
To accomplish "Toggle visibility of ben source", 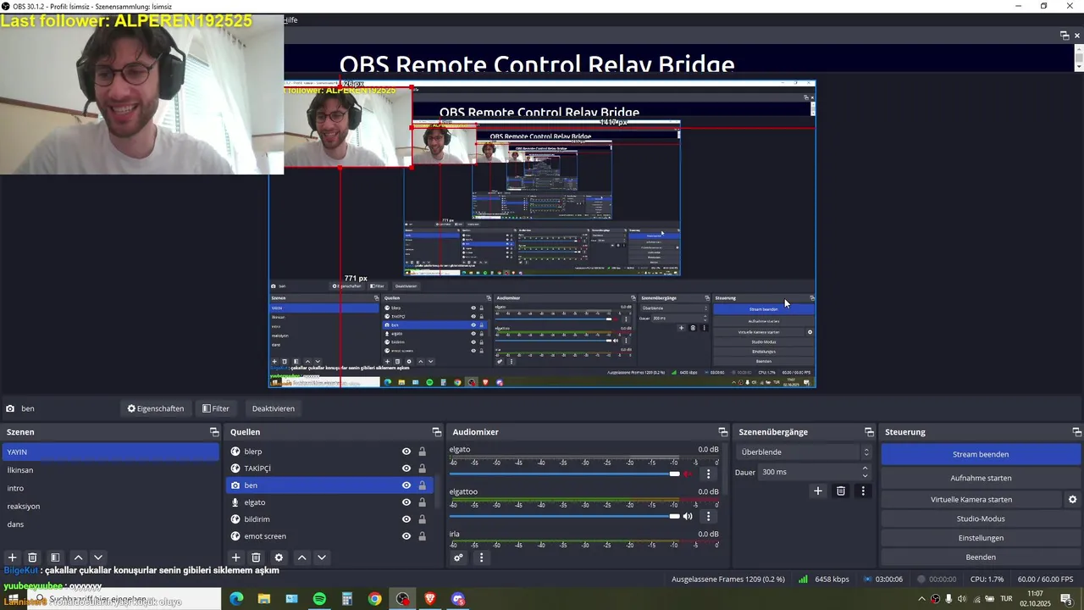I will click(x=406, y=485).
